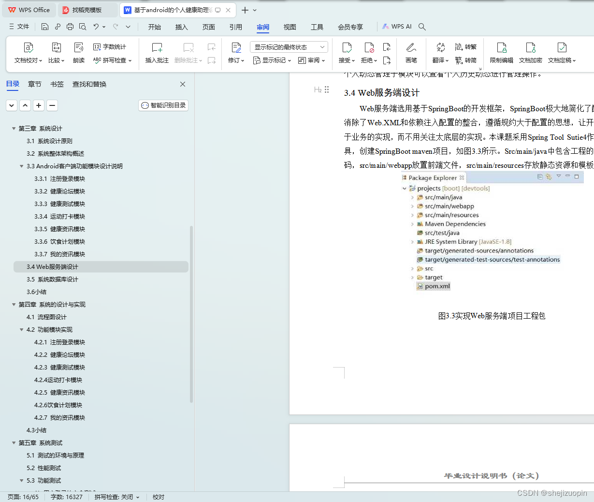Screen dimensions: 594x502
Task: Activate the 画笔 ink pen tool
Action: (x=411, y=52)
